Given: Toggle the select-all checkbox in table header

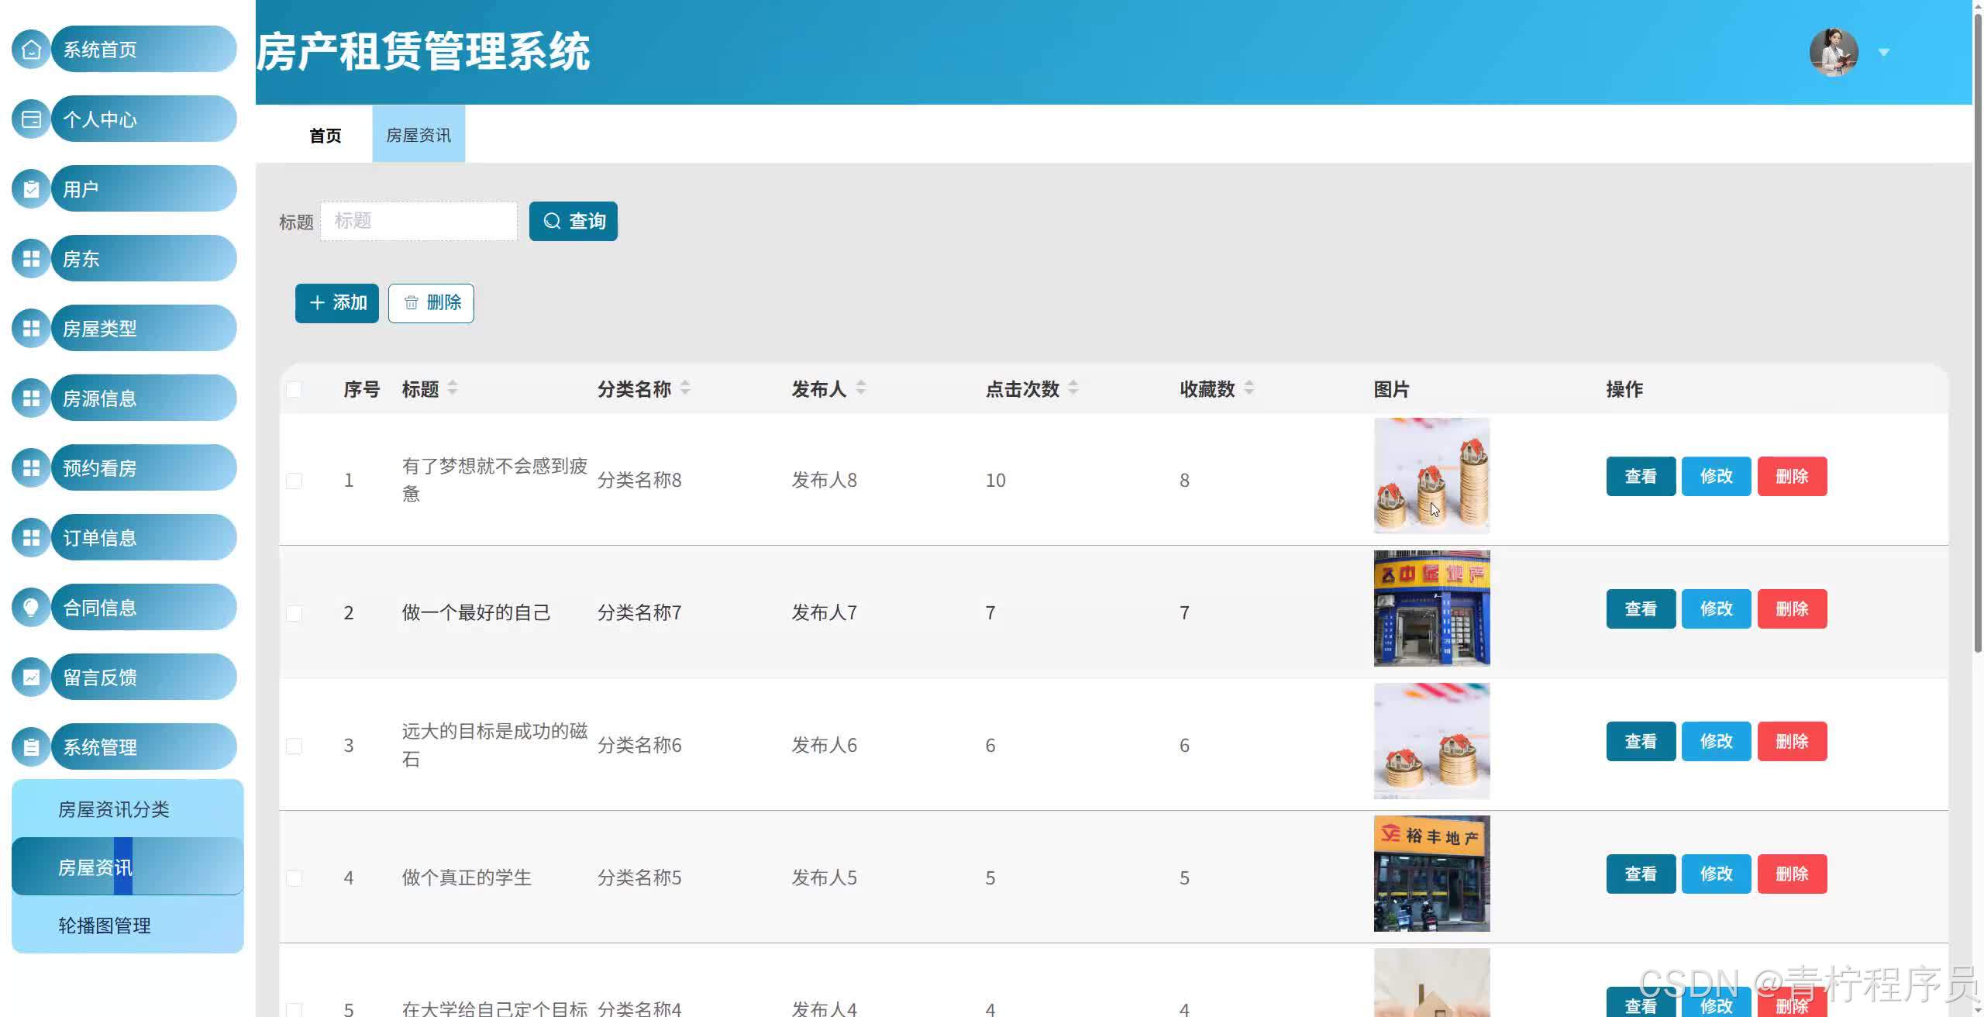Looking at the screenshot, I should (294, 390).
